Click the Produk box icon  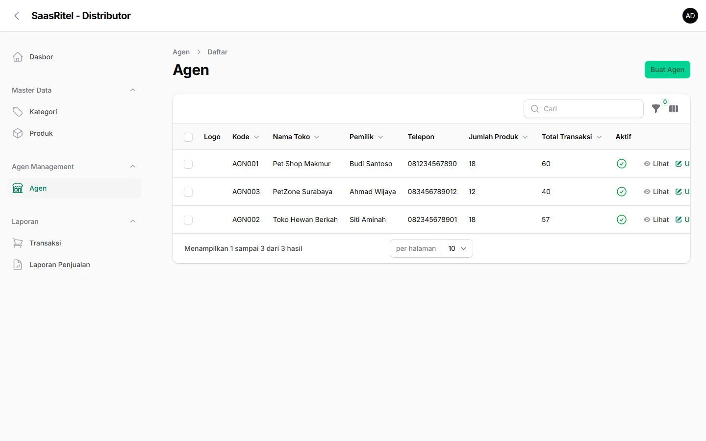(18, 133)
